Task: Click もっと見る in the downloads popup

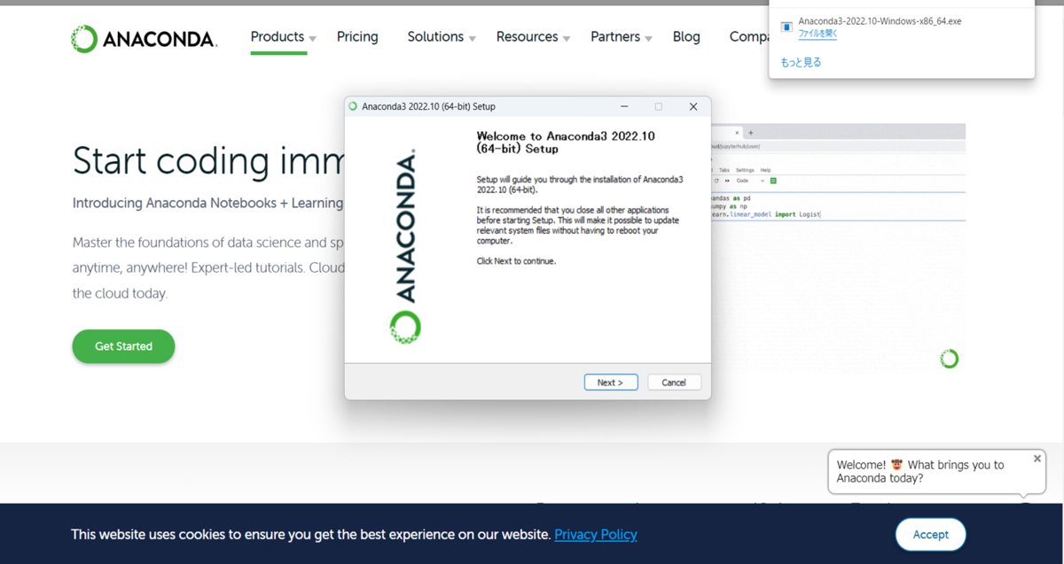Action: point(801,62)
